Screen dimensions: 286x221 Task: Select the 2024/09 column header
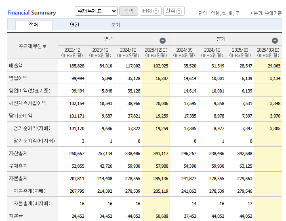point(184,53)
